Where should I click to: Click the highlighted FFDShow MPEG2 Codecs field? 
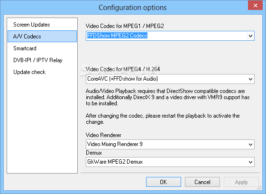click(x=170, y=36)
